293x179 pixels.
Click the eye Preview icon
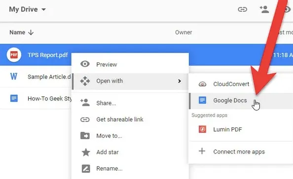85,64
